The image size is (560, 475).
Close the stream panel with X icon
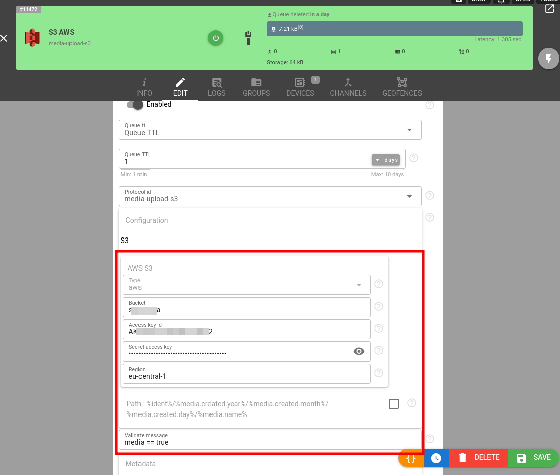4,38
